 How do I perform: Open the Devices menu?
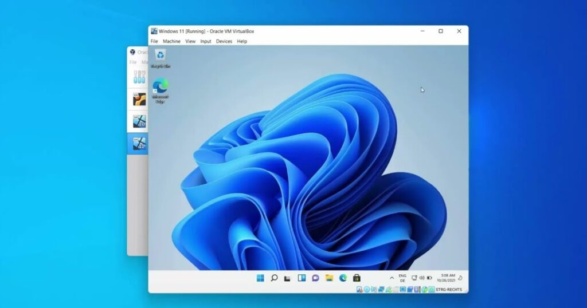coord(224,41)
